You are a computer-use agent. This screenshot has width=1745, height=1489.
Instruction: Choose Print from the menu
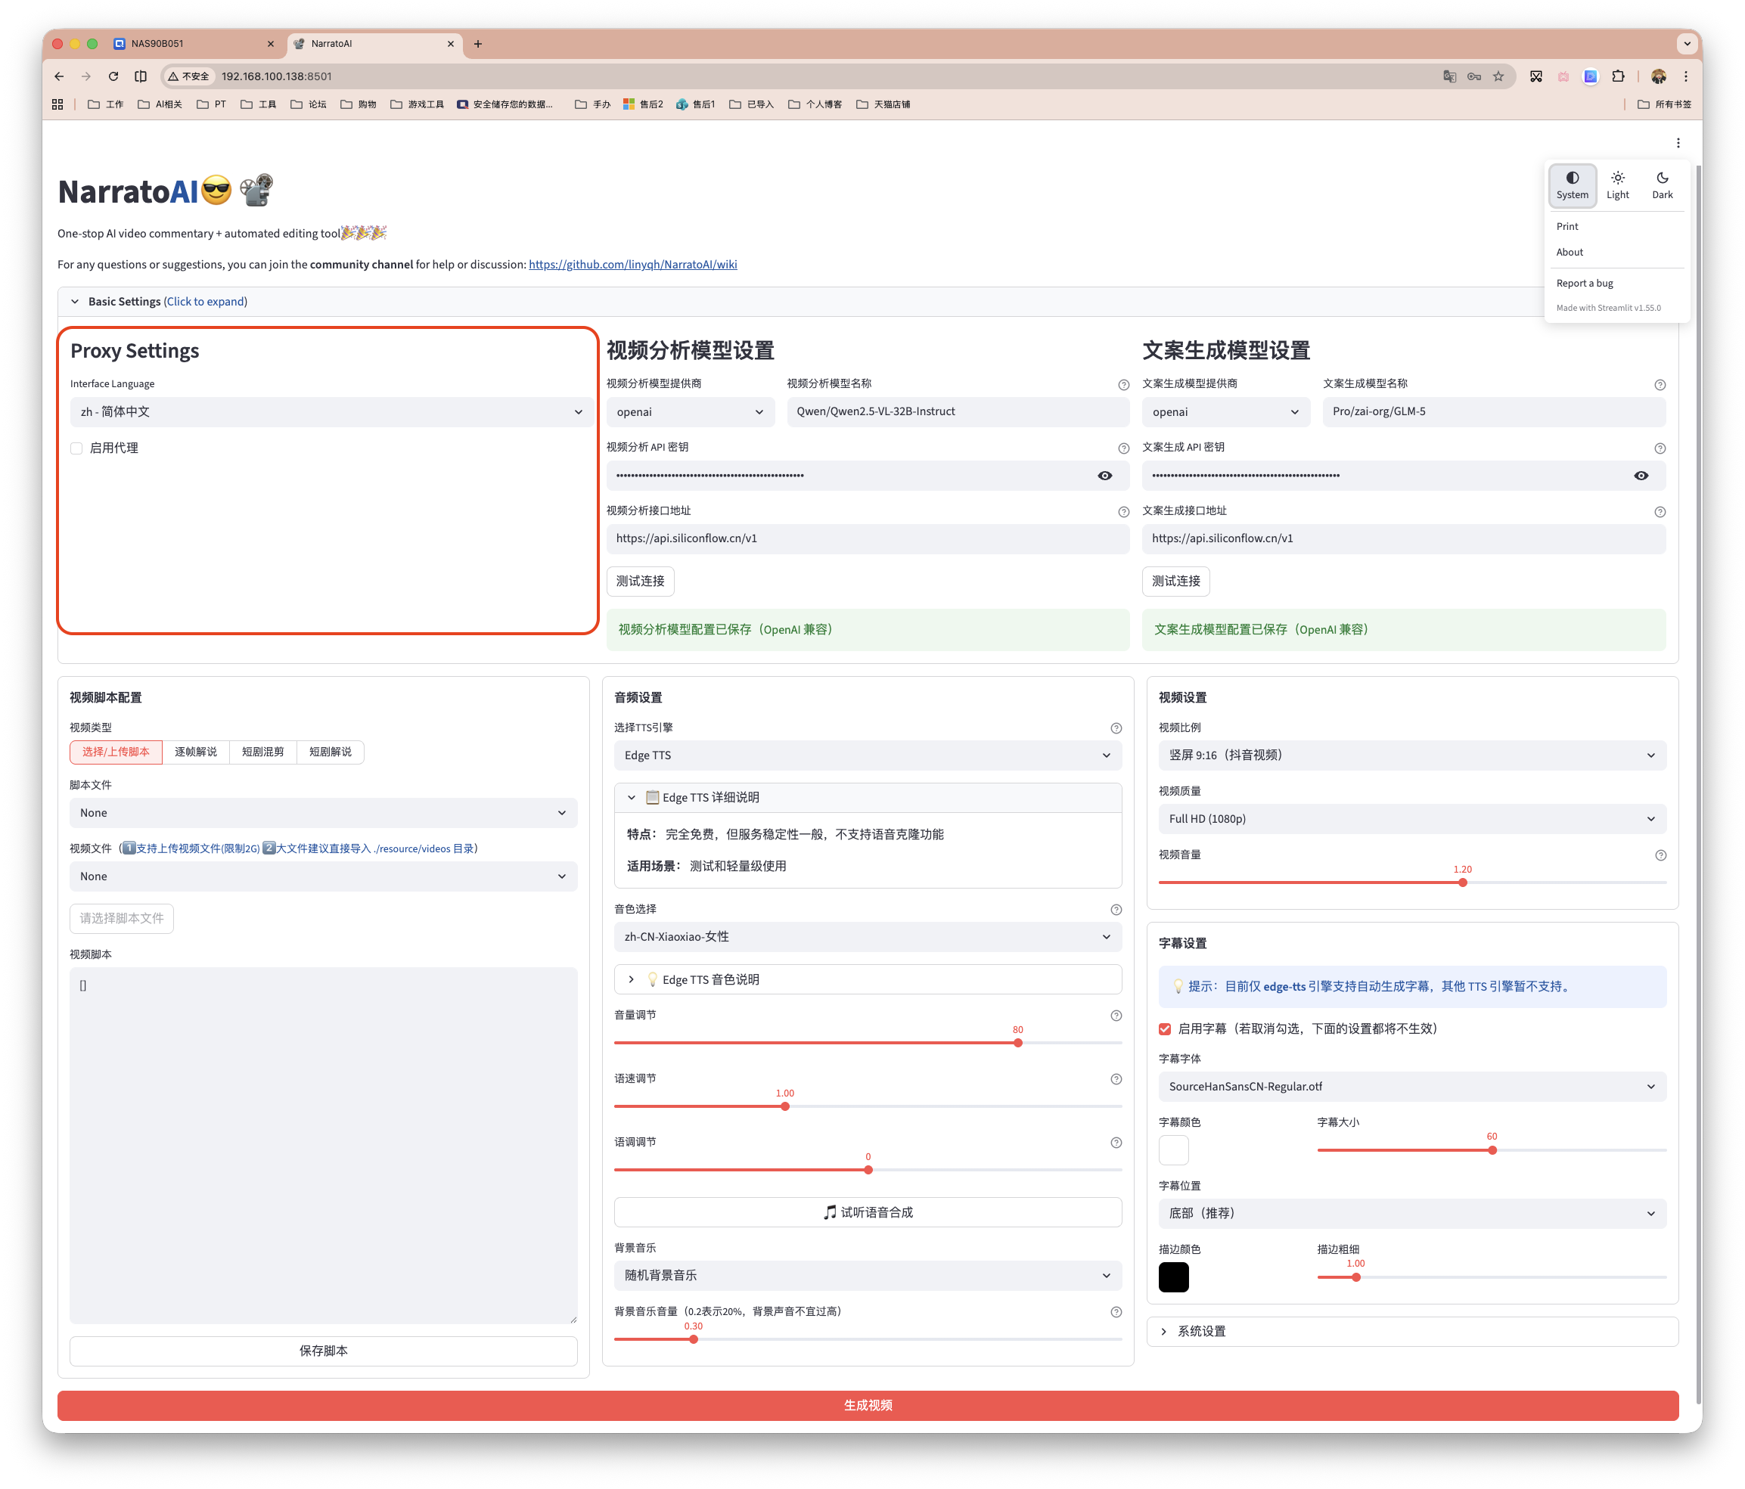tap(1566, 227)
